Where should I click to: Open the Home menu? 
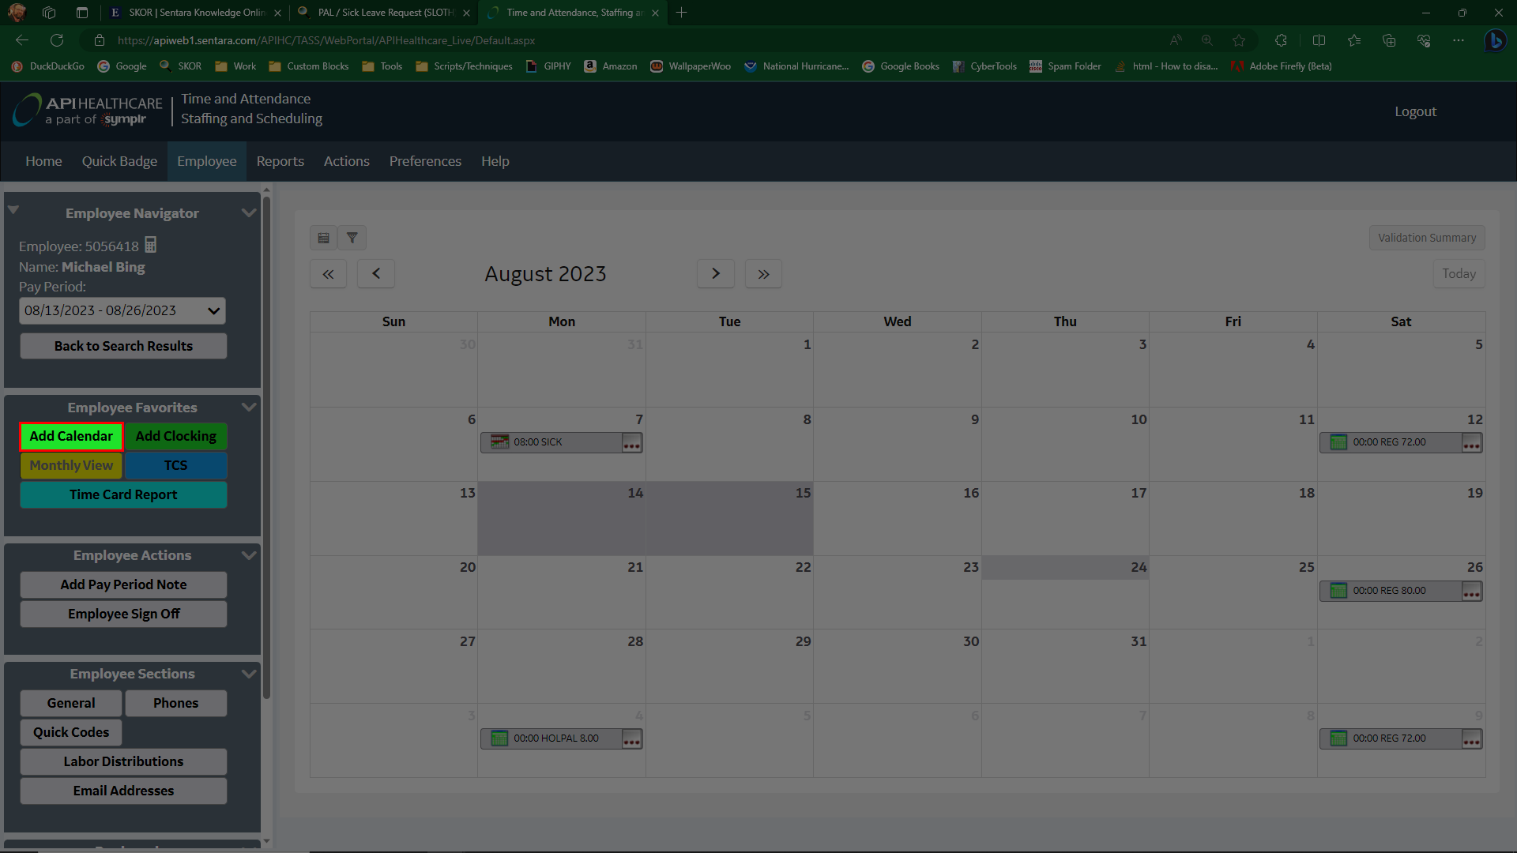tap(43, 161)
